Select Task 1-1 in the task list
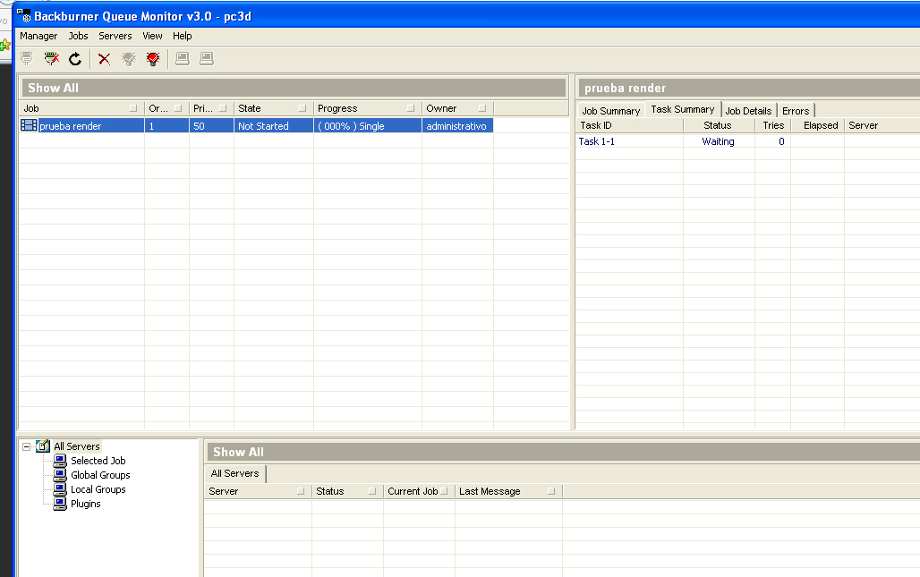The width and height of the screenshot is (920, 577). 597,141
